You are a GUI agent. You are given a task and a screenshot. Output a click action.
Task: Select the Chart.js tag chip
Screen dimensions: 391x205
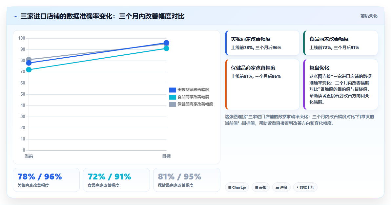point(237,187)
